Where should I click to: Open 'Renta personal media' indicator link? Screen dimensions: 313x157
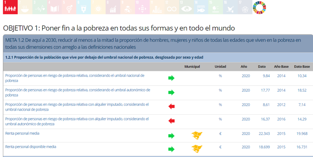(x=22, y=133)
